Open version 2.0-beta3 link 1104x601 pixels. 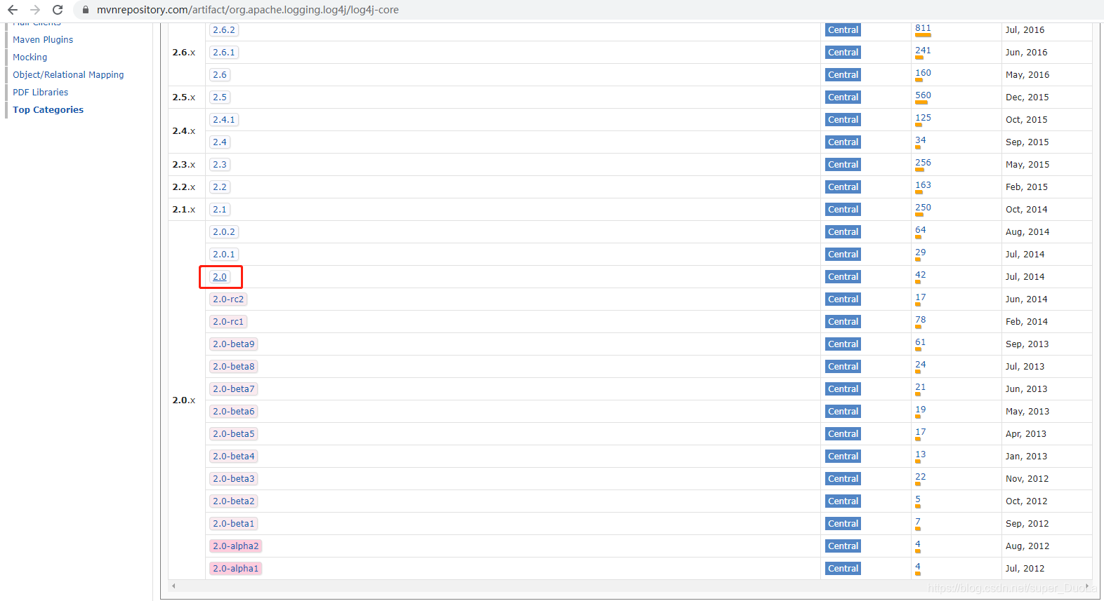[234, 479]
